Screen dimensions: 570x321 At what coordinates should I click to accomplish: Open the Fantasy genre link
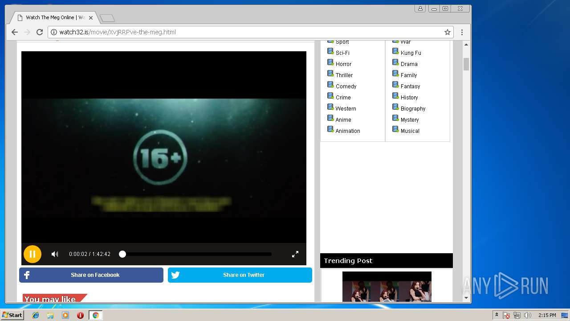pos(410,86)
